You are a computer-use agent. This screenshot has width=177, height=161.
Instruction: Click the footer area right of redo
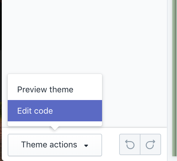(x=164, y=145)
